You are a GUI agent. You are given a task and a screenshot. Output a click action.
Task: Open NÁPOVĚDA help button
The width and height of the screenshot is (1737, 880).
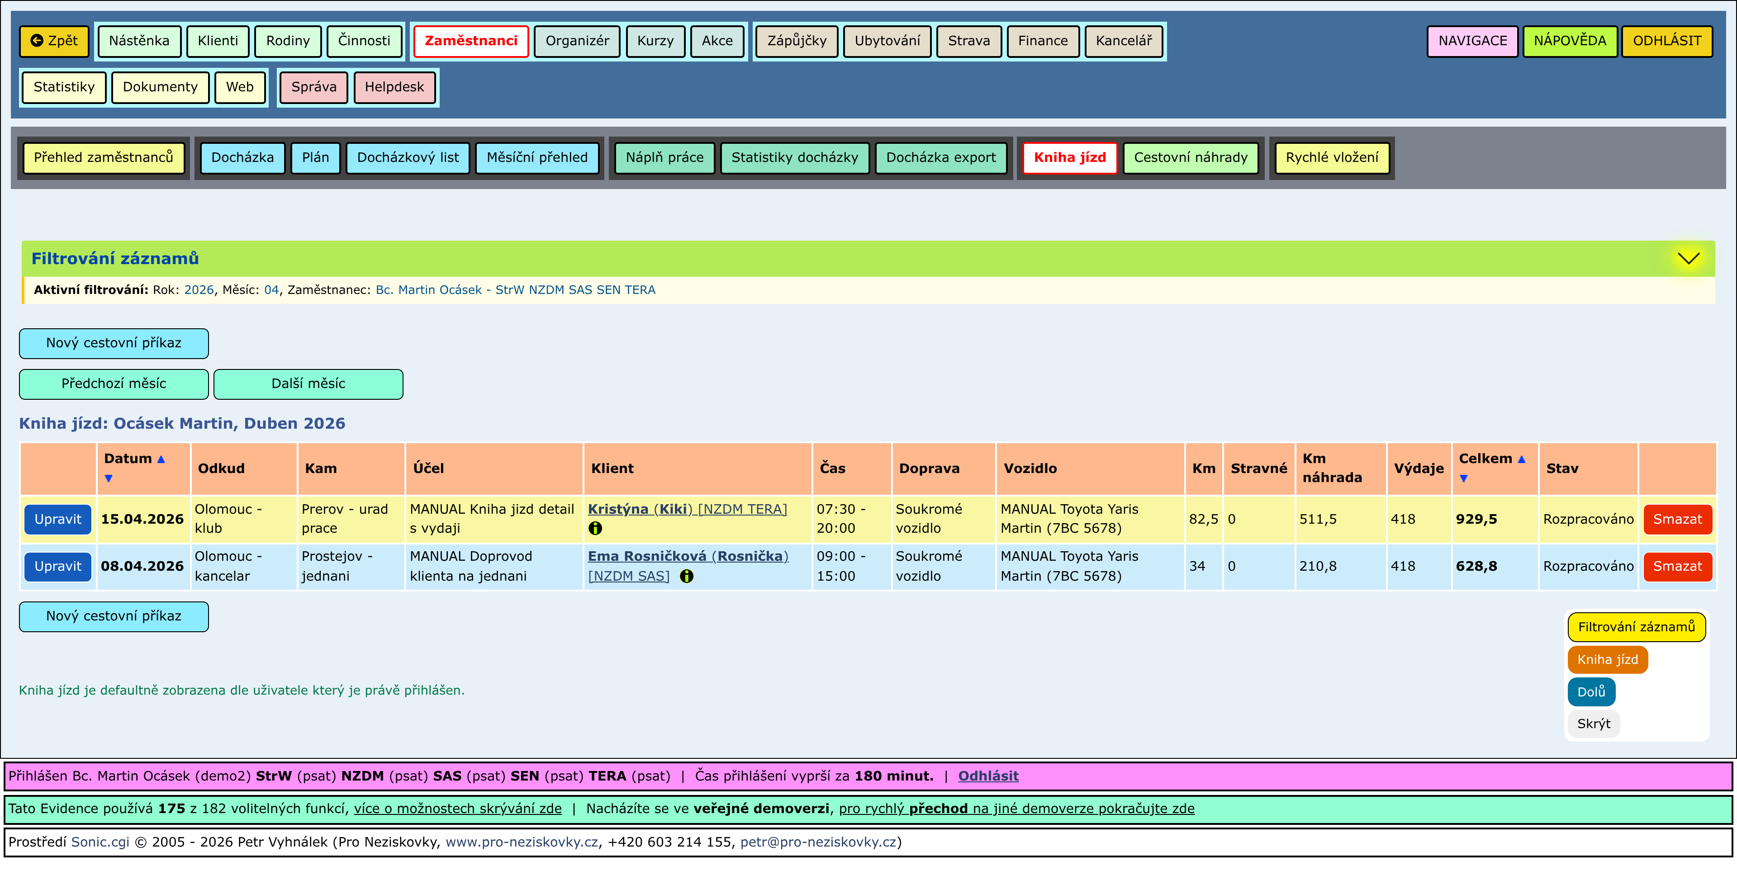pos(1569,41)
